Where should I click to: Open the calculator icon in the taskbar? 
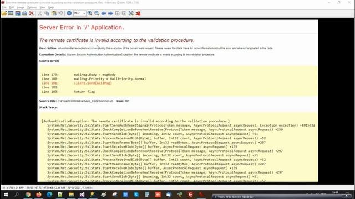click(147, 195)
